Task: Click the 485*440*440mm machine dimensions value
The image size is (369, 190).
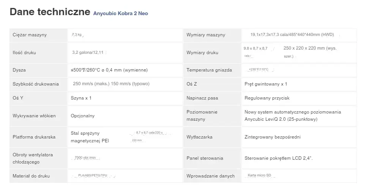Action: 292,35
